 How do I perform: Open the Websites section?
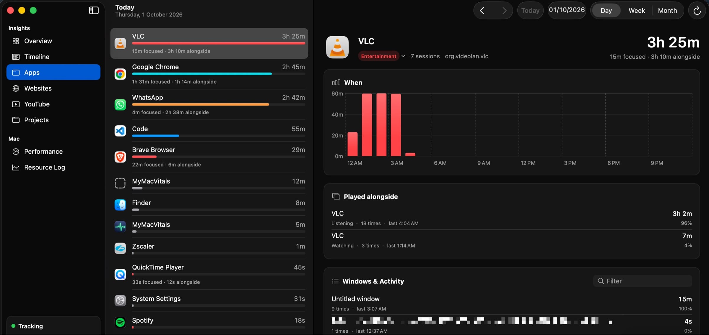53,88
